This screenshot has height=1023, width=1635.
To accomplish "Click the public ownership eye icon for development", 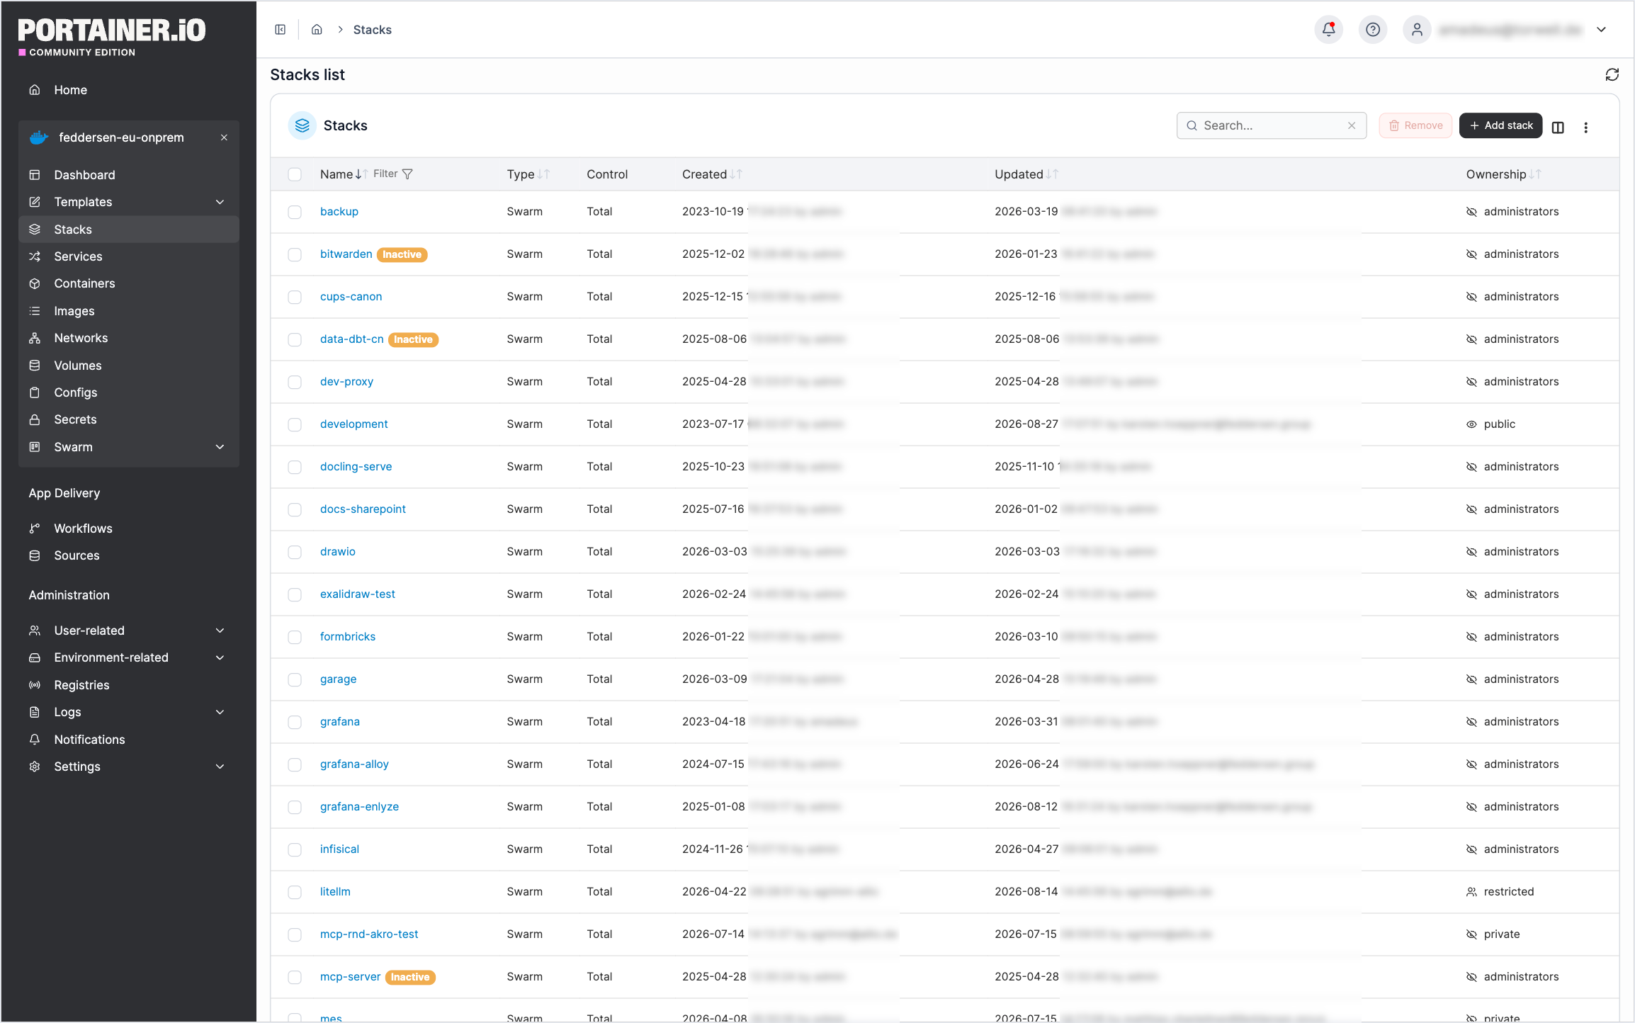I will 1471,424.
